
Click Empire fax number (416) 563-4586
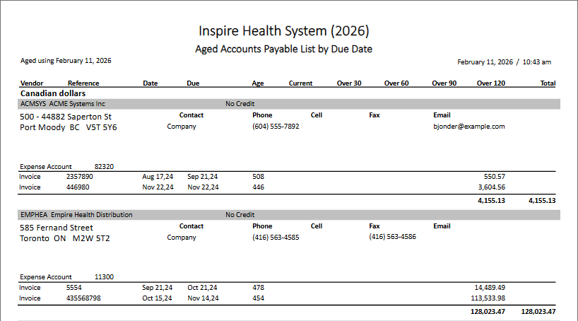[x=393, y=237]
